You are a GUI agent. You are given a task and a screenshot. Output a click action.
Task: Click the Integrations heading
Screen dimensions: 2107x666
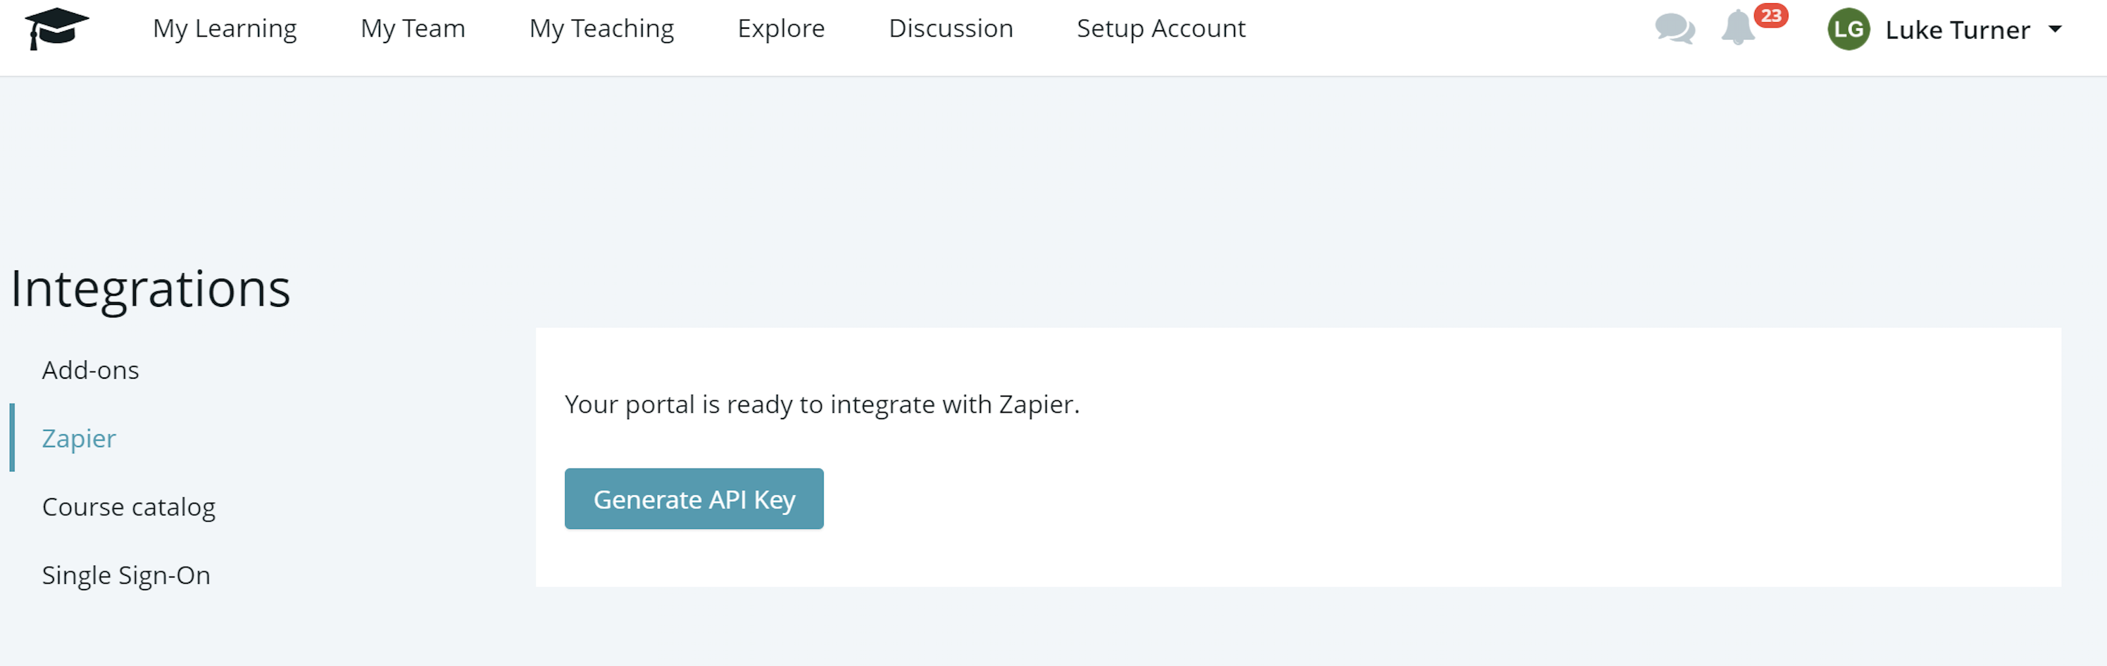(x=150, y=289)
